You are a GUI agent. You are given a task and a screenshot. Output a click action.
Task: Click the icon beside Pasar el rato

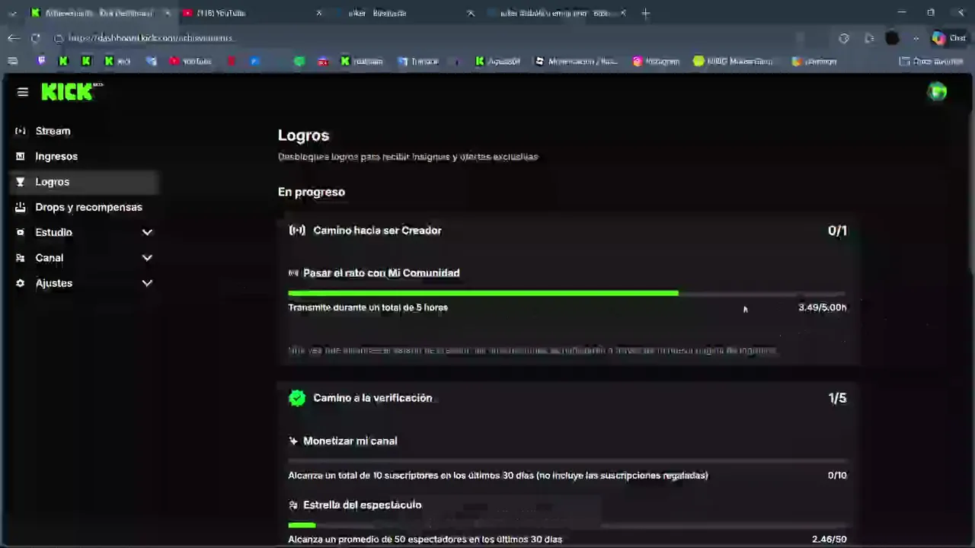[293, 272]
